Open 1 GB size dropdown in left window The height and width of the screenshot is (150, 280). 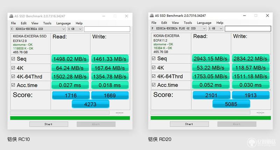tap(75, 29)
